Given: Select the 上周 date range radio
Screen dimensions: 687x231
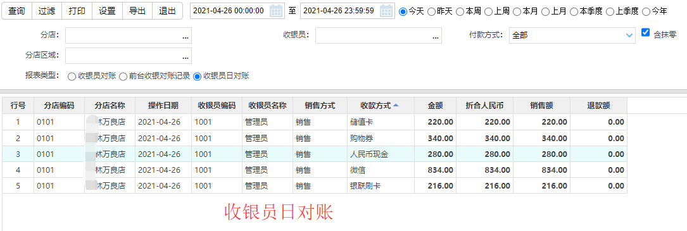Looking at the screenshot, I should [x=488, y=11].
